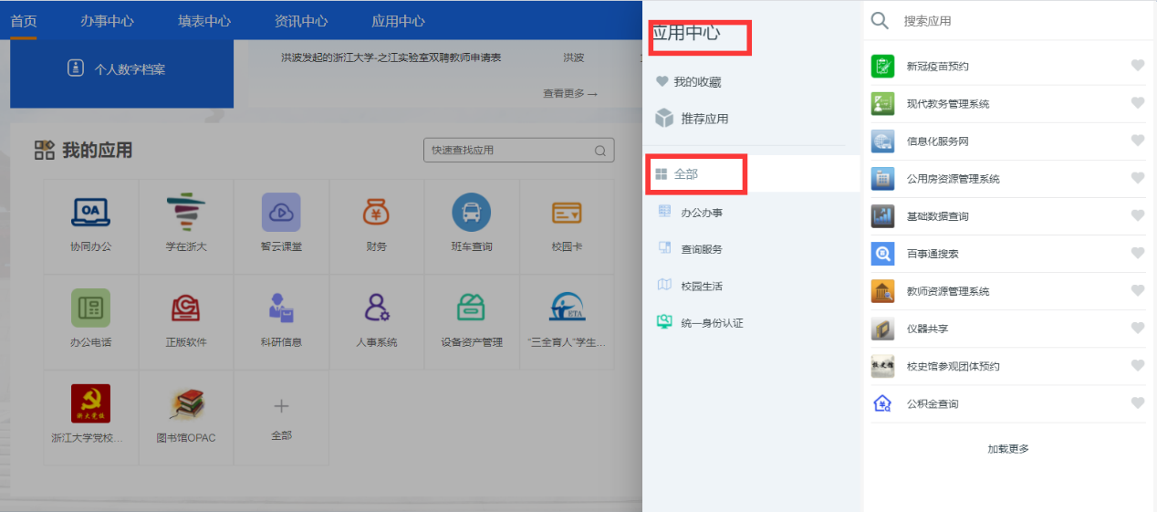Open the 办公电话 phone icon
This screenshot has width=1157, height=512.
pos(91,308)
